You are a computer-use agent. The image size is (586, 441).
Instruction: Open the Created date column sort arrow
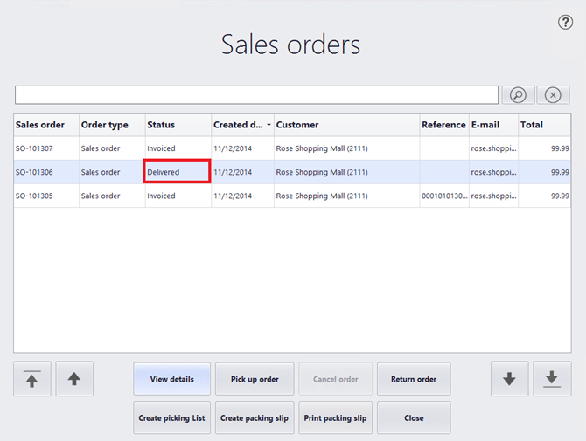269,125
